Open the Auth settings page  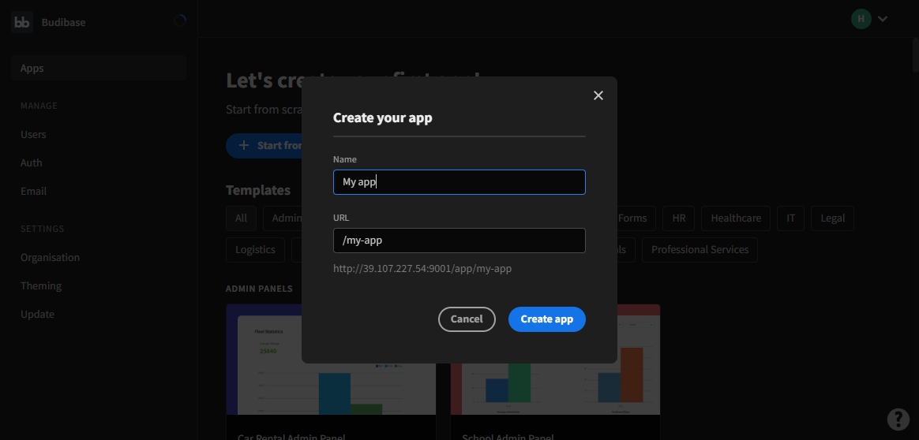point(32,163)
